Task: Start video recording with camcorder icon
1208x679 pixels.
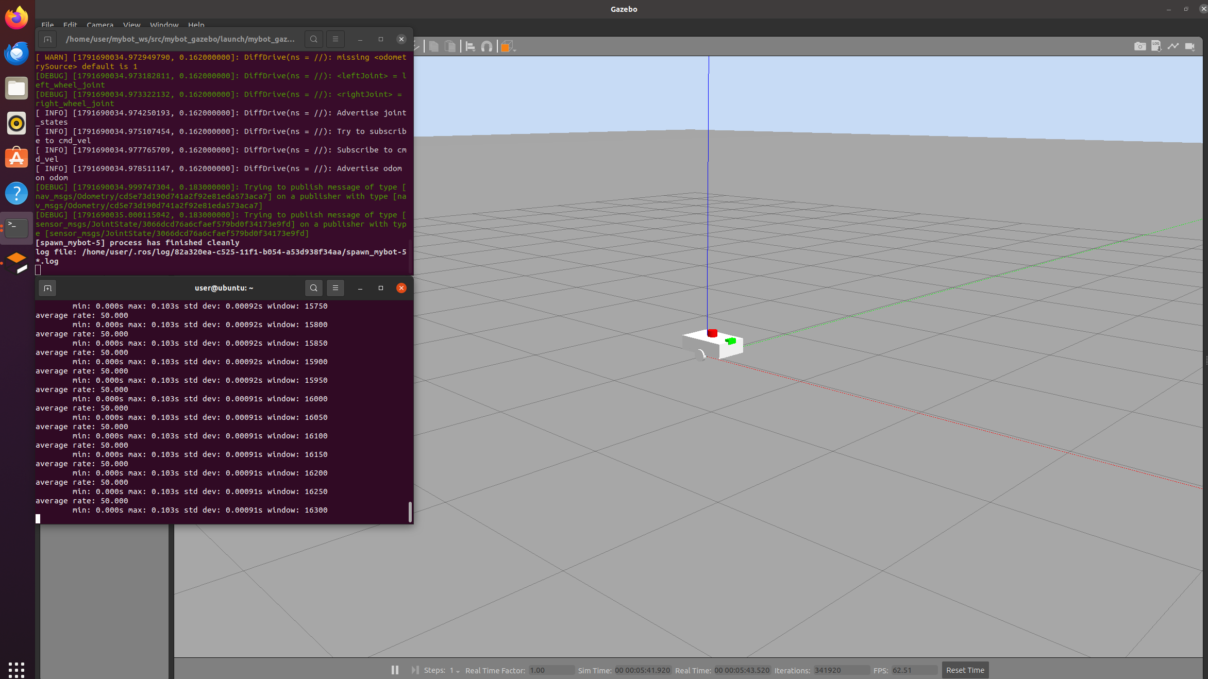Action: click(x=1190, y=46)
